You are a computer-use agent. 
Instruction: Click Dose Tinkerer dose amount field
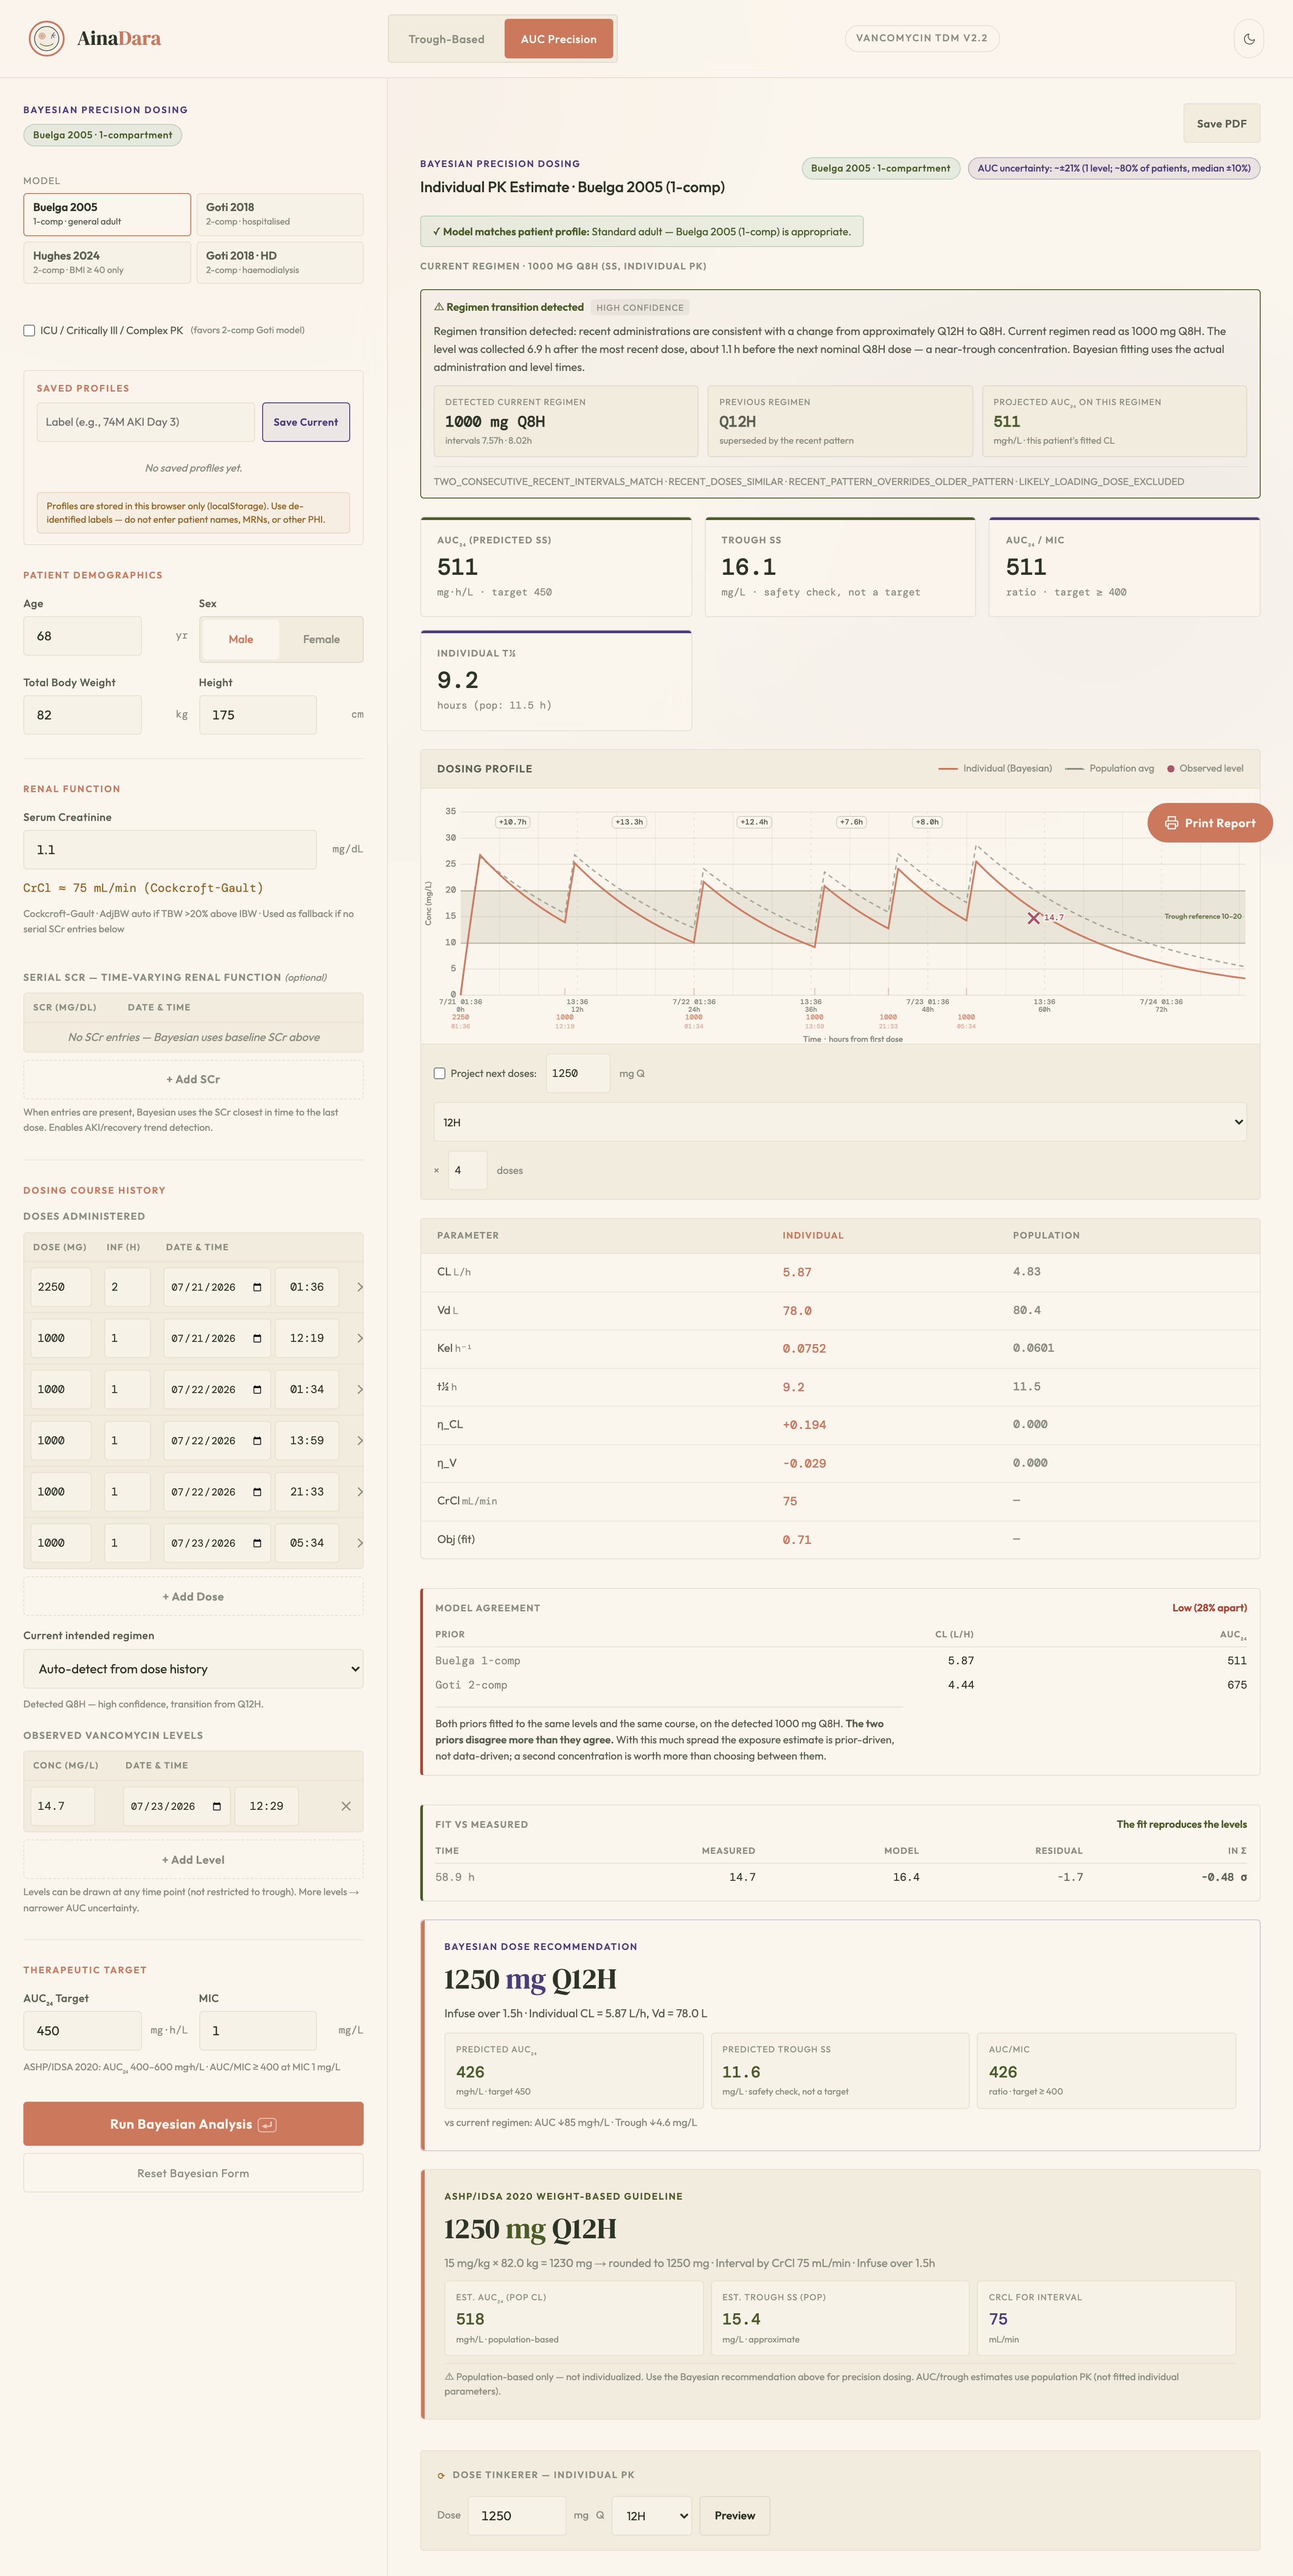click(x=517, y=2516)
